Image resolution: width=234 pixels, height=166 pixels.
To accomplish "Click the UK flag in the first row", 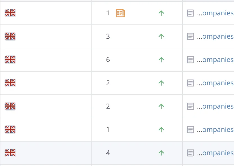I will pyautogui.click(x=10, y=13).
